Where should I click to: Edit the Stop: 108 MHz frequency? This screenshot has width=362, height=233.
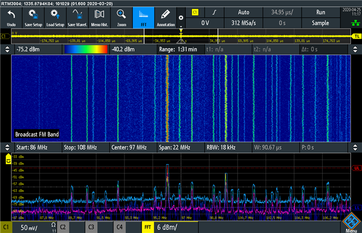pos(86,148)
